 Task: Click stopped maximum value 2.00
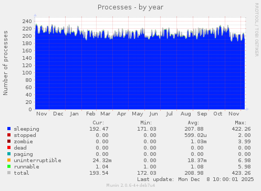tap(245, 135)
